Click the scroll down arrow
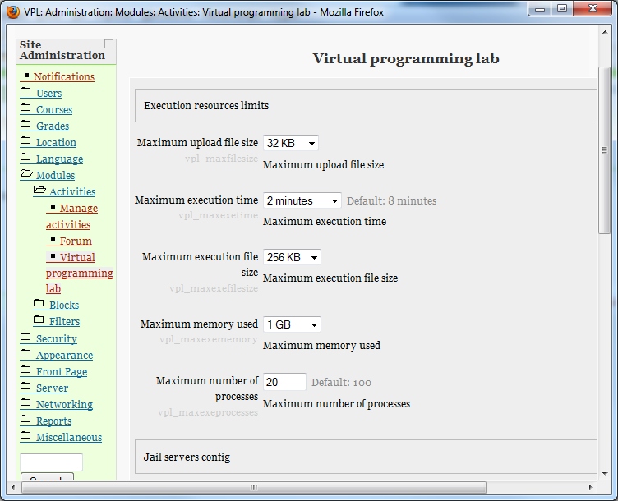Image resolution: width=618 pixels, height=501 pixels. tap(605, 474)
